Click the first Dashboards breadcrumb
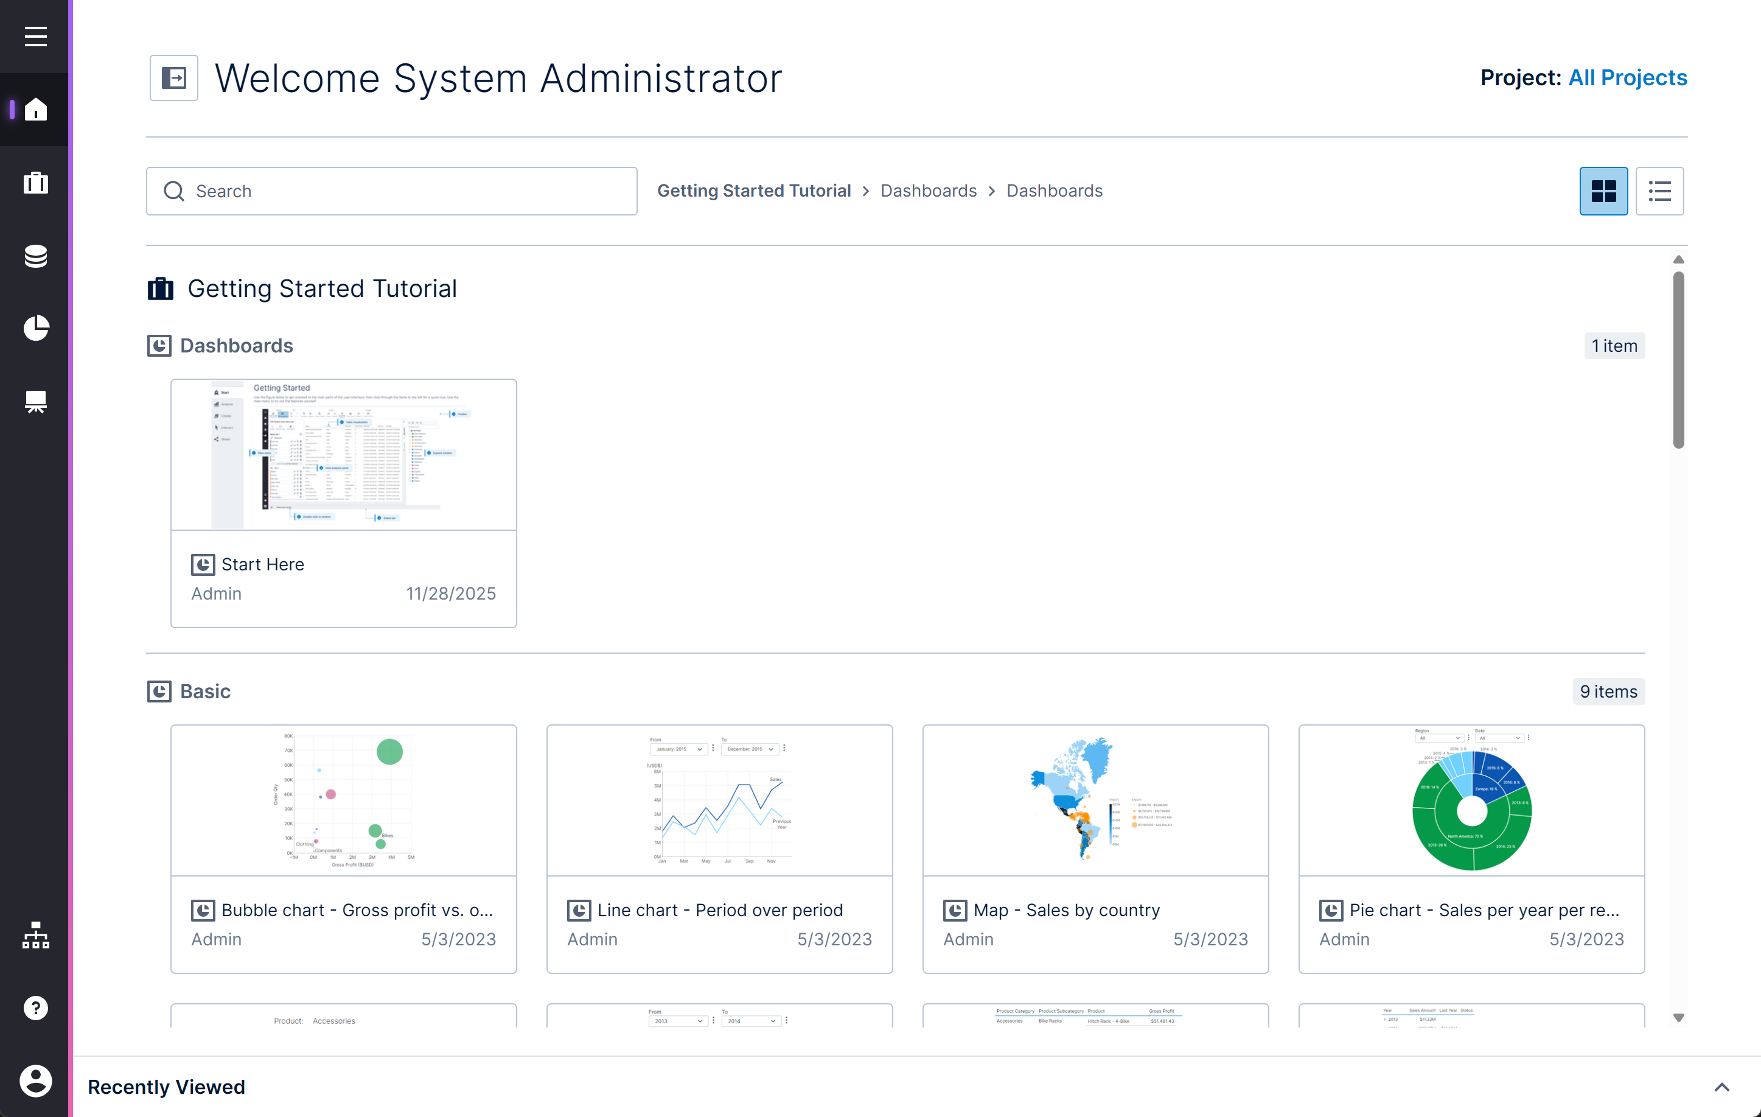 point(928,191)
